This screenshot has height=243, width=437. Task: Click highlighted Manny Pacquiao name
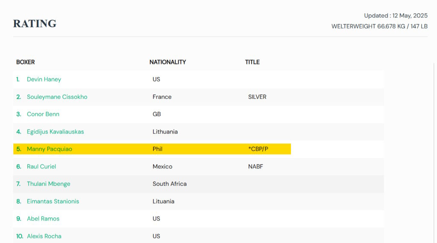50,149
